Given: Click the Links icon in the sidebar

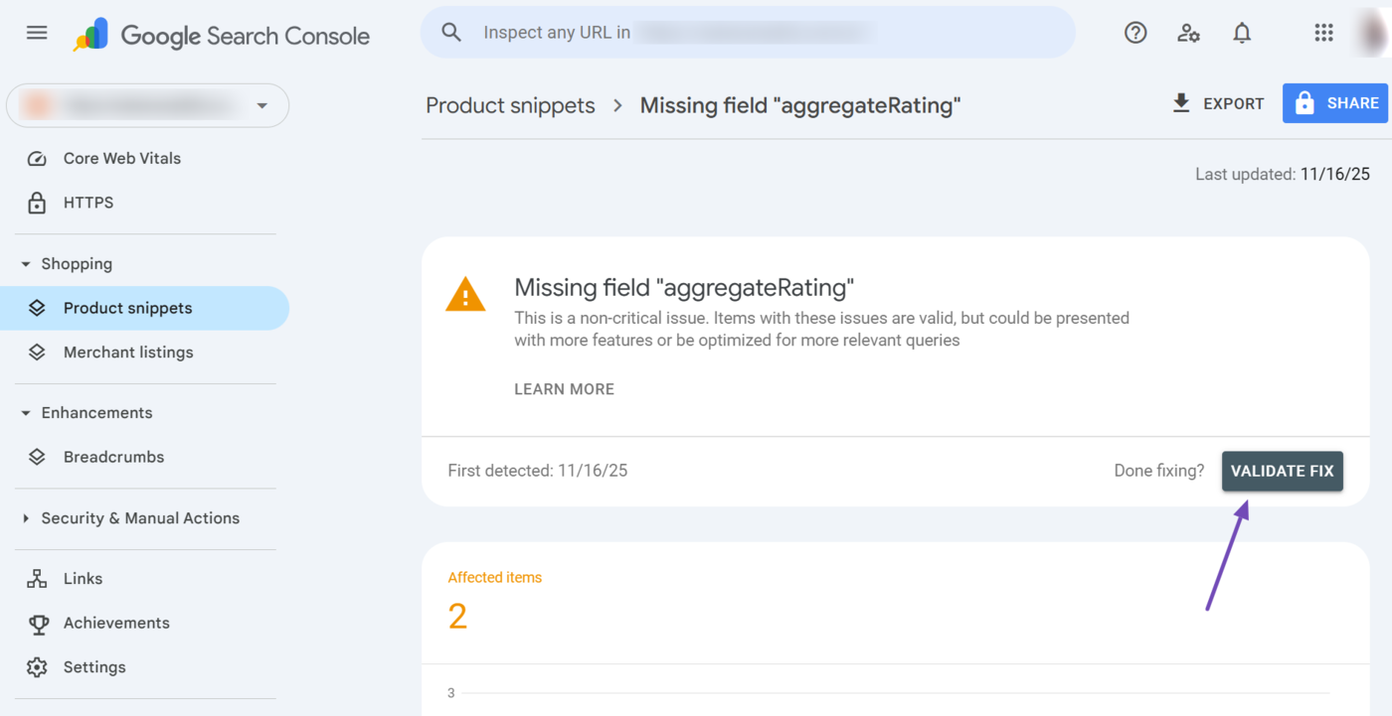Looking at the screenshot, I should click(37, 578).
